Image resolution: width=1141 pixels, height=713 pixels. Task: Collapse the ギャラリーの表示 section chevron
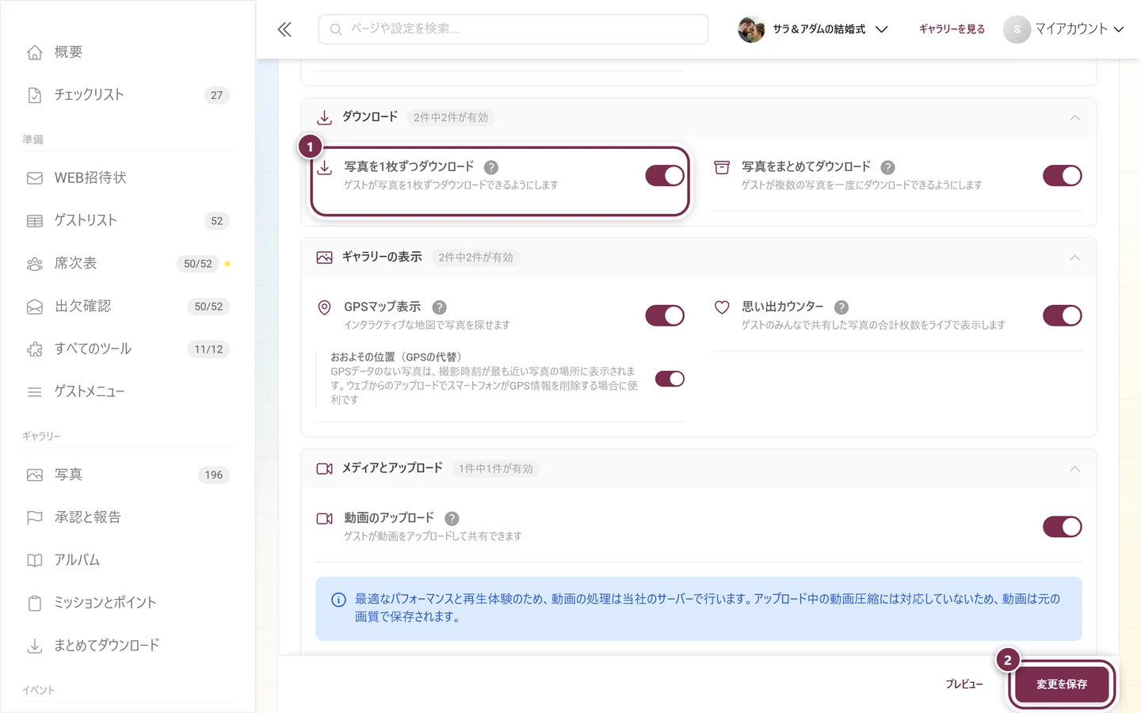(x=1074, y=257)
